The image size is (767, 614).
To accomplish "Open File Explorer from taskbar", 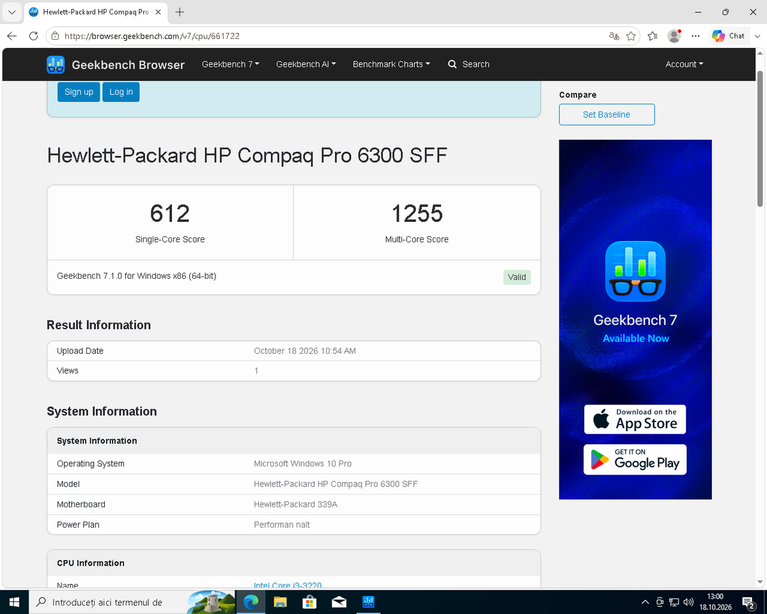I will 280,602.
